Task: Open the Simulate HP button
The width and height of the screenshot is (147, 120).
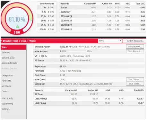Action: [x=135, y=47]
